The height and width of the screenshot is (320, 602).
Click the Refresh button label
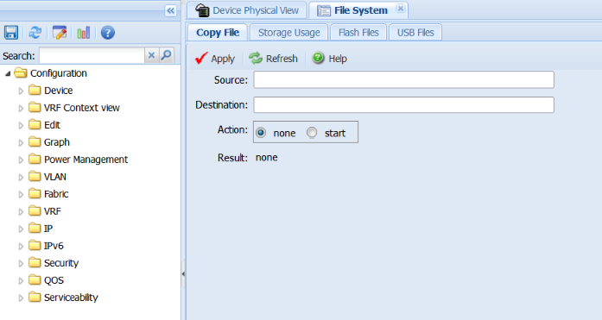coord(282,59)
